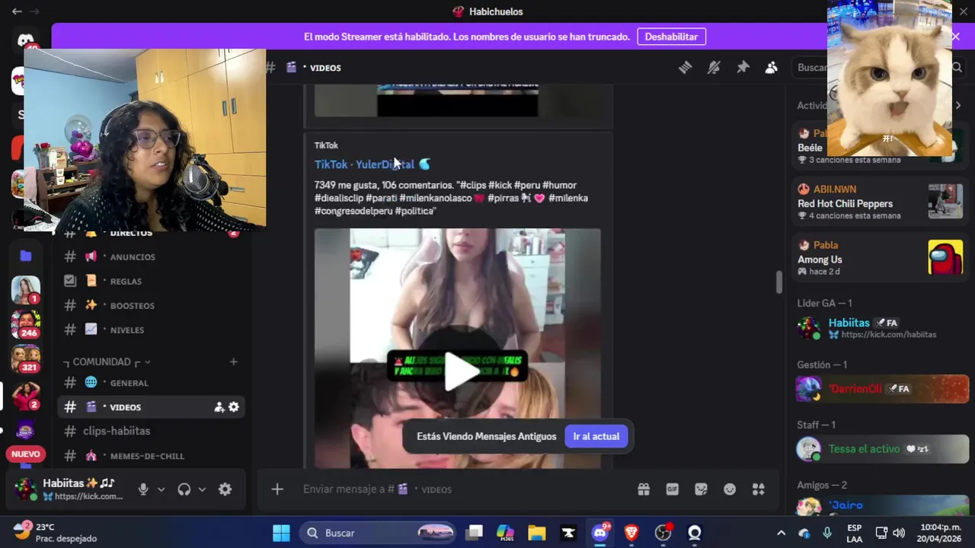The height and width of the screenshot is (548, 975).
Task: Open server with badge 246
Action: (x=26, y=323)
